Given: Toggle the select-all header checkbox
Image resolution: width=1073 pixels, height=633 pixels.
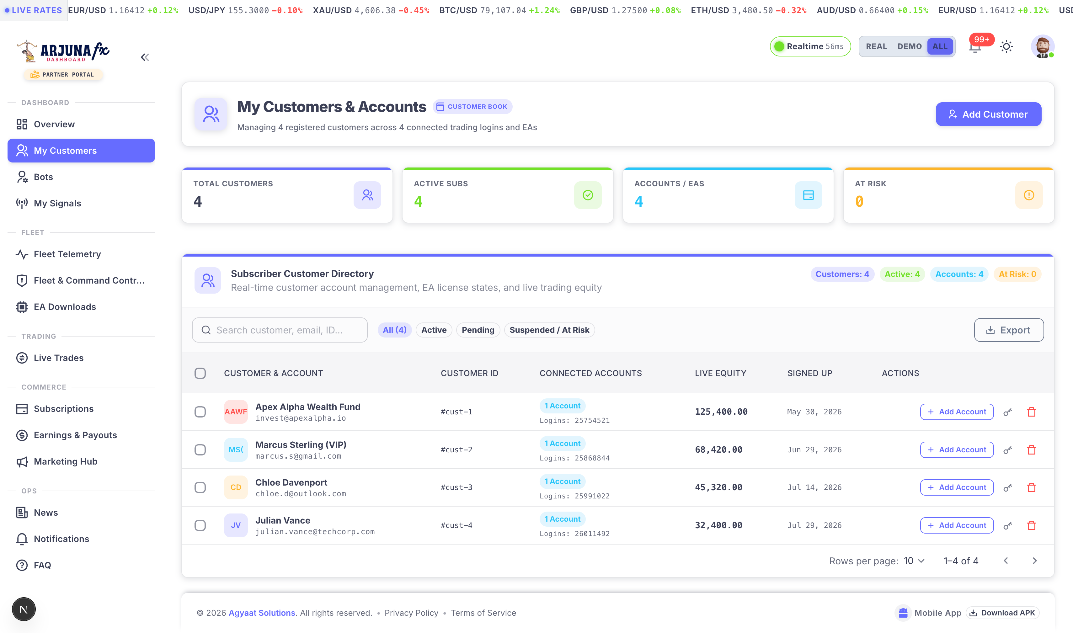Looking at the screenshot, I should [200, 373].
